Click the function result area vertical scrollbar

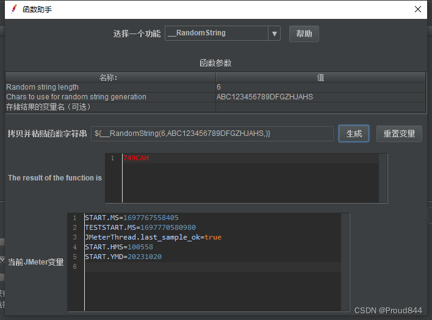[383, 178]
